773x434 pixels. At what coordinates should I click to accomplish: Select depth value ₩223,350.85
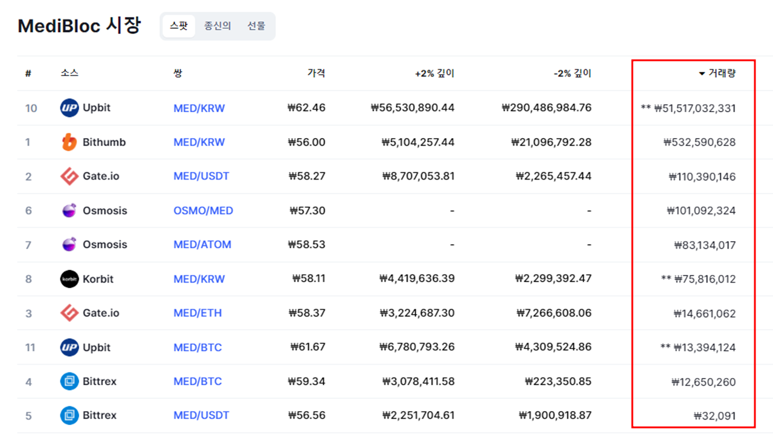click(559, 382)
